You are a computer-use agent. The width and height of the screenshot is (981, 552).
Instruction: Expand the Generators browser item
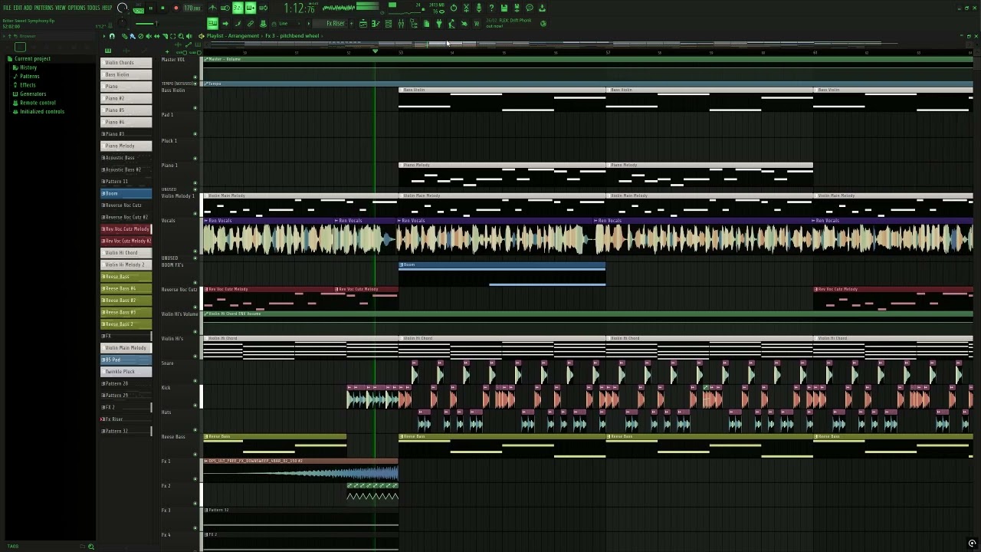coord(33,94)
